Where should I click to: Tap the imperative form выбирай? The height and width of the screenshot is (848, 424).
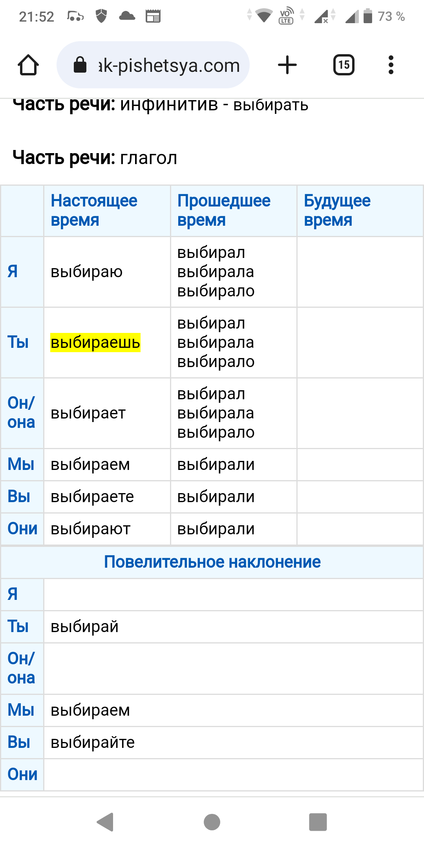point(85,627)
